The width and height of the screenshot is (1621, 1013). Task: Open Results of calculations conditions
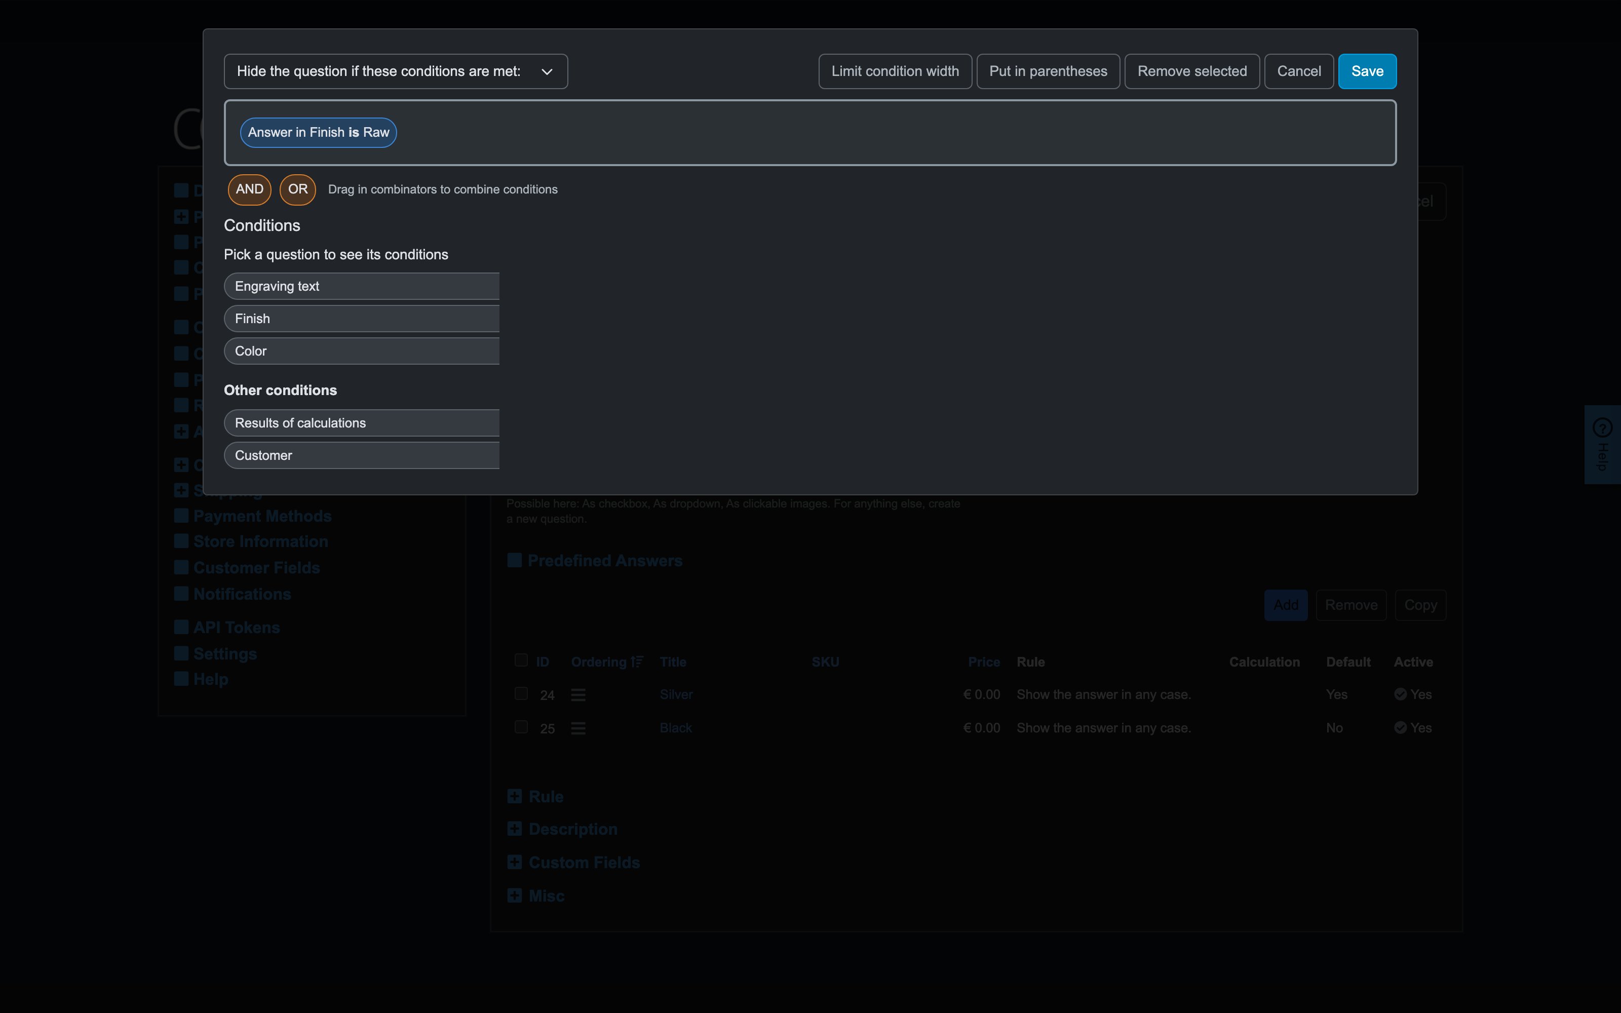(362, 423)
